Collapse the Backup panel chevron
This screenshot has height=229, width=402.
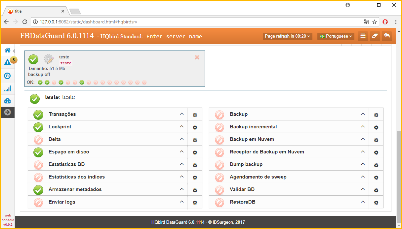pyautogui.click(x=363, y=114)
